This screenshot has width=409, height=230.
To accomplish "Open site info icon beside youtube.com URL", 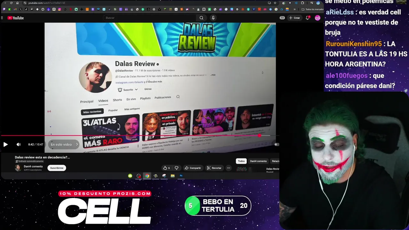I will [x=25, y=3].
